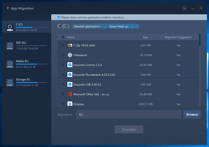Click the Microsoft Office 365 - en-us name
Viewport: 209px width, 147px height.
point(91,94)
